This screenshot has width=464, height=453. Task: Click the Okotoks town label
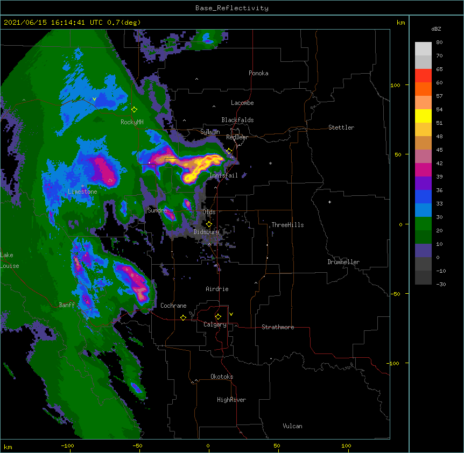[222, 377]
